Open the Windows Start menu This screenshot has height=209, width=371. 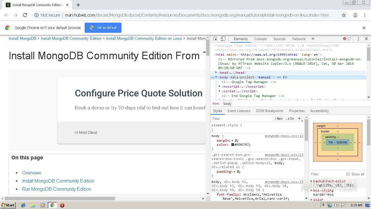coord(8,205)
